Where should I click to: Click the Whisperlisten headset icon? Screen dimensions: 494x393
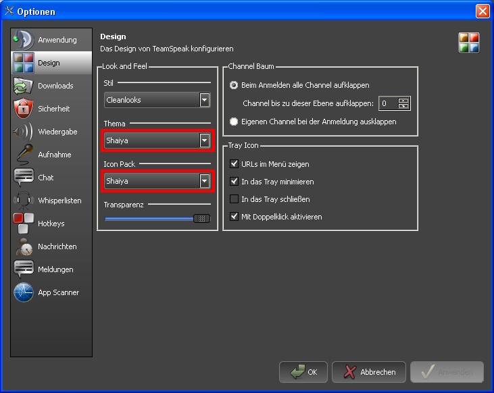pyautogui.click(x=23, y=201)
